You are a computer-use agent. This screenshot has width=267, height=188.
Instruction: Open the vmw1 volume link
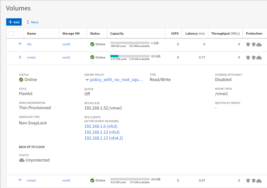point(31,57)
